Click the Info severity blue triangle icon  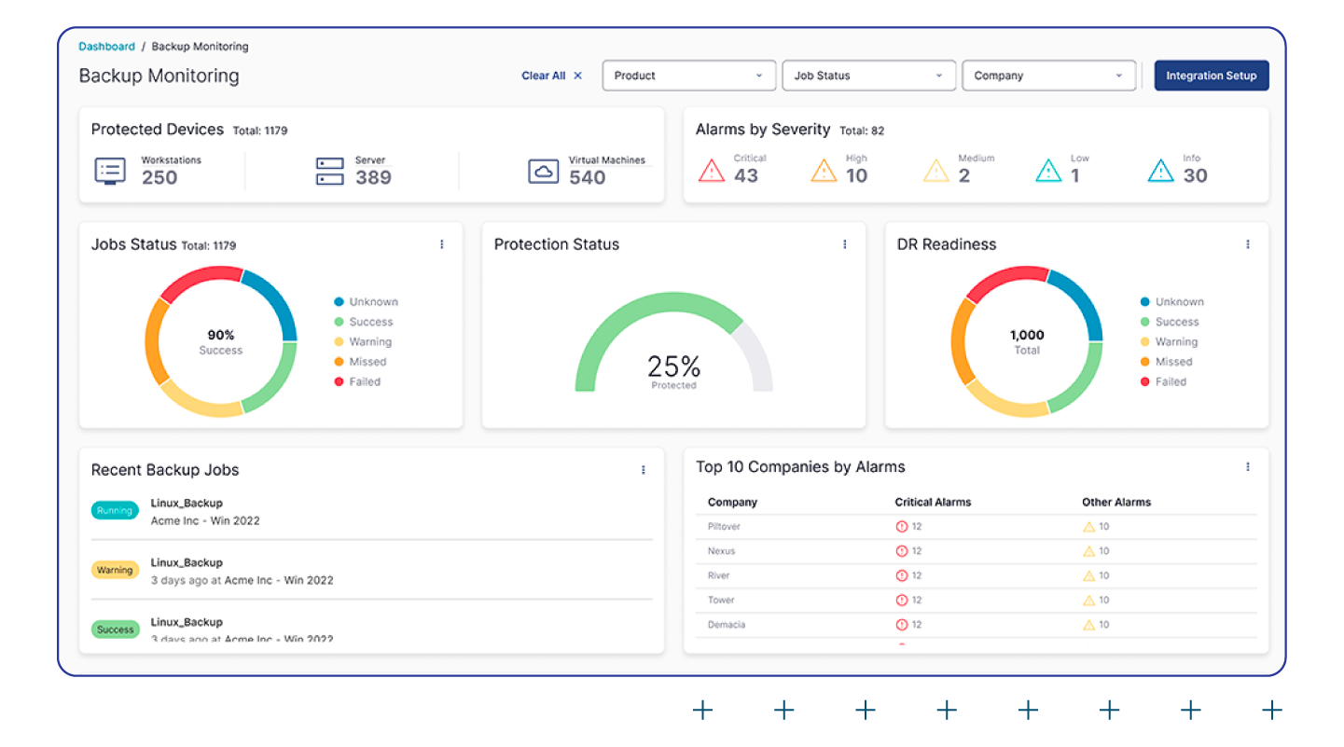coord(1160,171)
